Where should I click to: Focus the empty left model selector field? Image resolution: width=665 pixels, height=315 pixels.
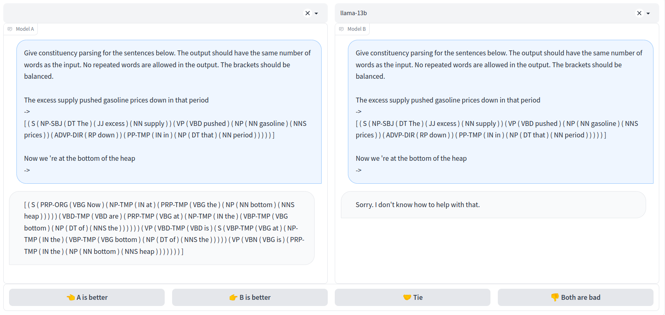[152, 13]
